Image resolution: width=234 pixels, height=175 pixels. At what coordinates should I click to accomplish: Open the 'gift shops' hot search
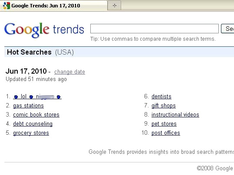click(163, 106)
